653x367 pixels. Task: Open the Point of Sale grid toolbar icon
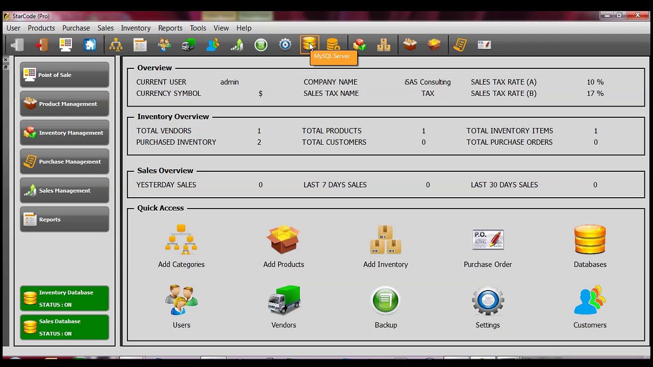66,45
